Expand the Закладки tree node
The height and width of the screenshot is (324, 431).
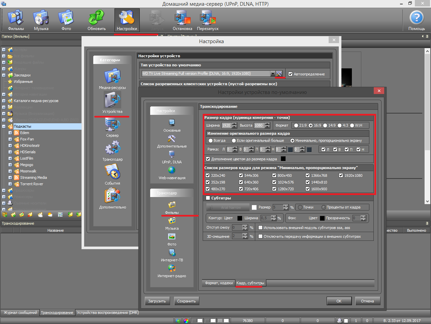click(x=4, y=75)
